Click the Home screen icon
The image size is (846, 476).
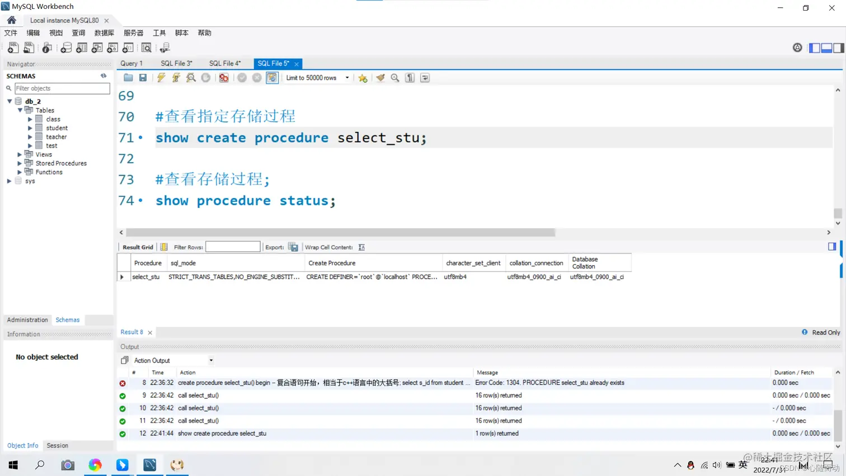12,20
